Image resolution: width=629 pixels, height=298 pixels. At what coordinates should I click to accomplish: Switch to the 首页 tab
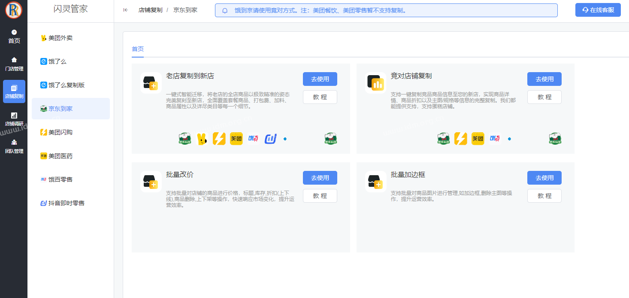coord(138,49)
